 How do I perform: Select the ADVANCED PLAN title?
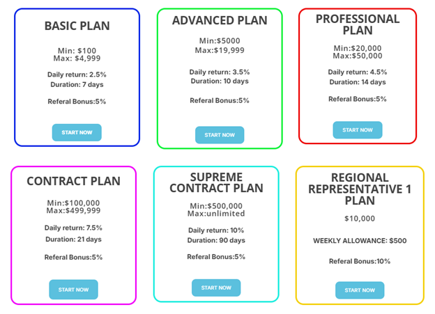click(220, 21)
